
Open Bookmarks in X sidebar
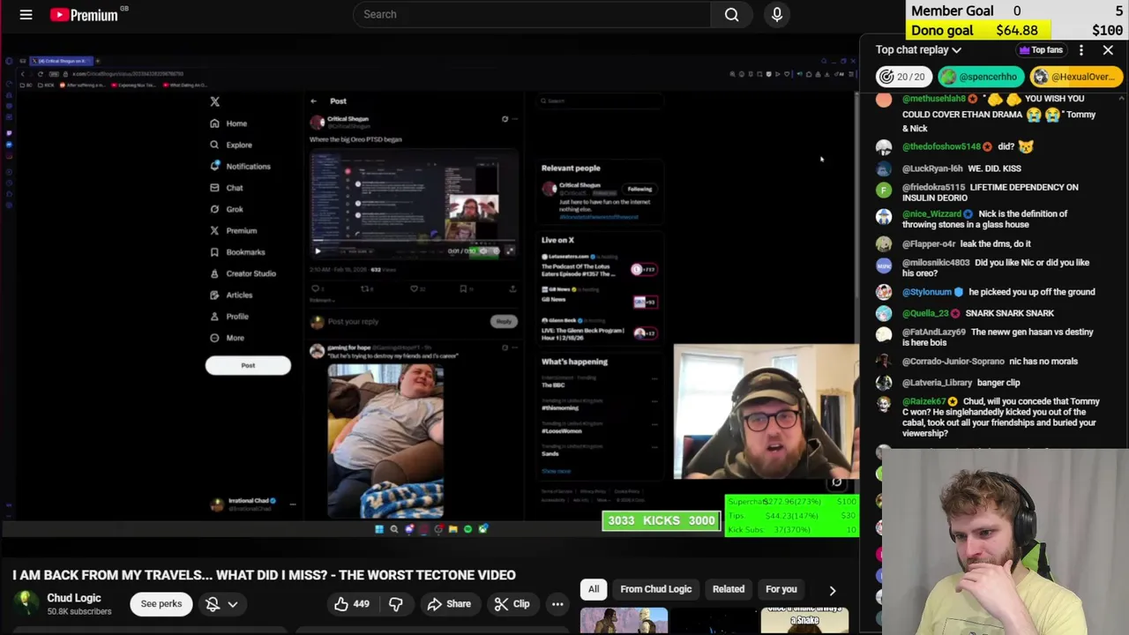point(237,252)
